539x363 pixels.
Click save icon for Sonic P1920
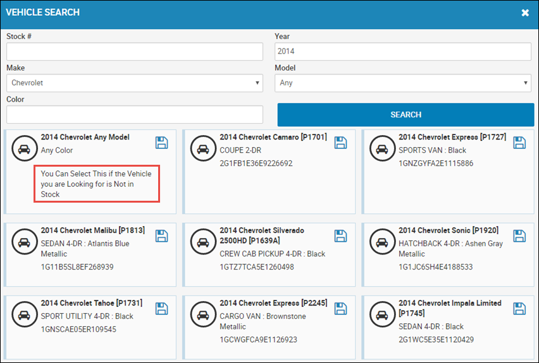[519, 236]
